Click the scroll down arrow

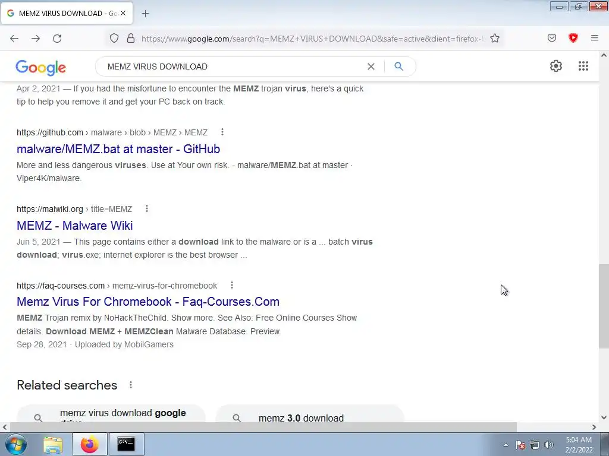tap(604, 417)
